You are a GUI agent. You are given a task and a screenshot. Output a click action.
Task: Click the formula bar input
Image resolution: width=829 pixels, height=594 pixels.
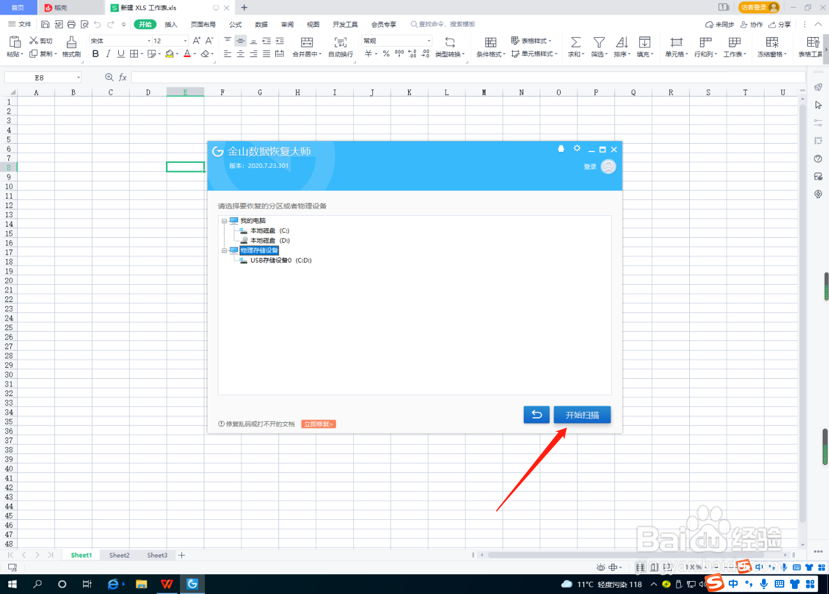pos(468,77)
